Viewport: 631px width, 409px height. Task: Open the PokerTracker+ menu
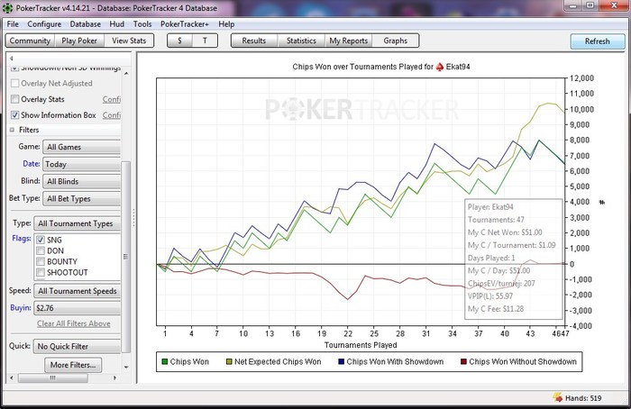185,24
